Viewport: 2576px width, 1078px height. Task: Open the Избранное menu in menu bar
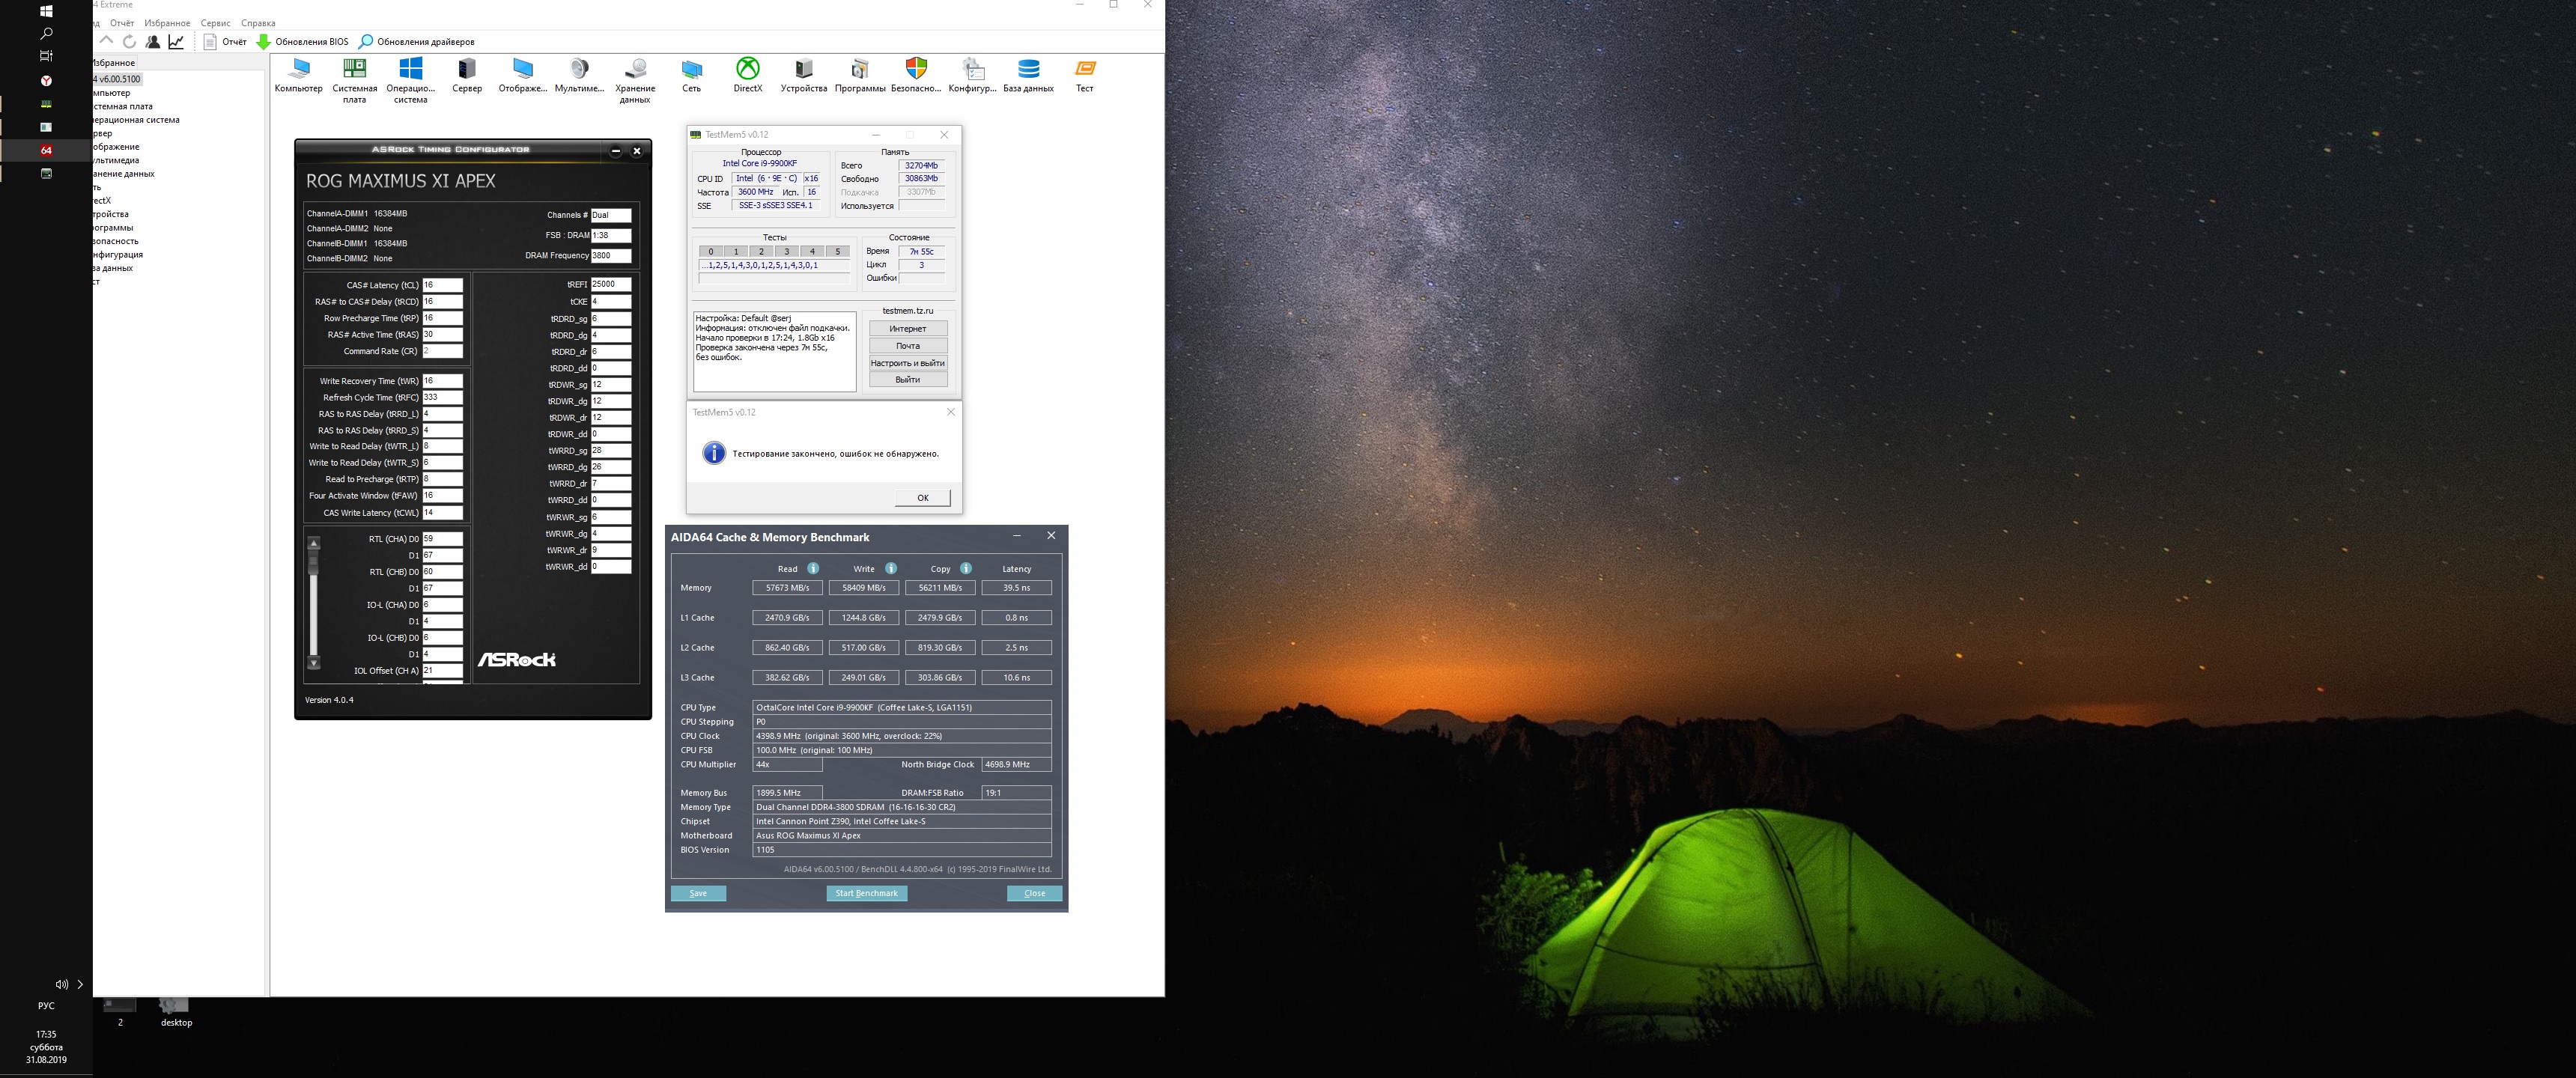pyautogui.click(x=167, y=23)
